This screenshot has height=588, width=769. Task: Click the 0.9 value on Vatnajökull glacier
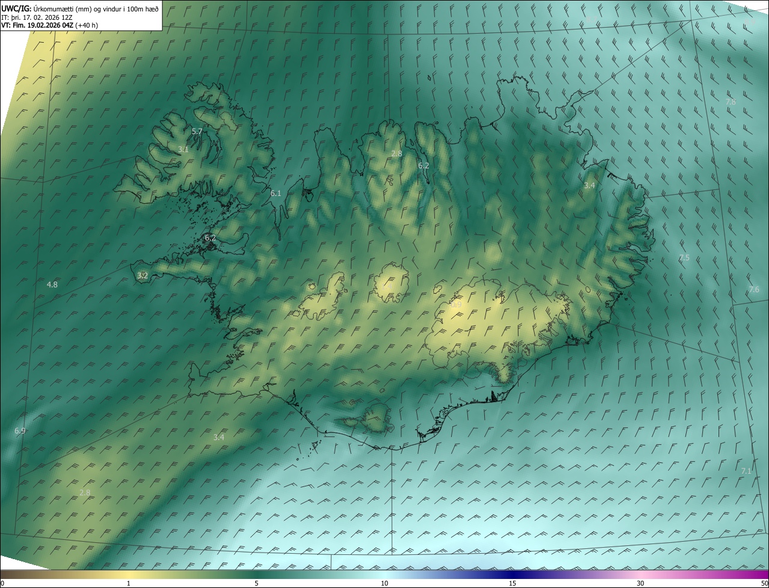pos(456,305)
